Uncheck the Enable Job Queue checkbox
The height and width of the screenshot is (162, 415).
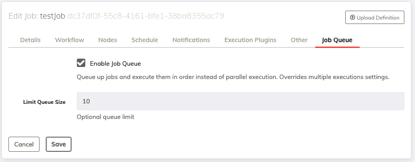pos(81,63)
